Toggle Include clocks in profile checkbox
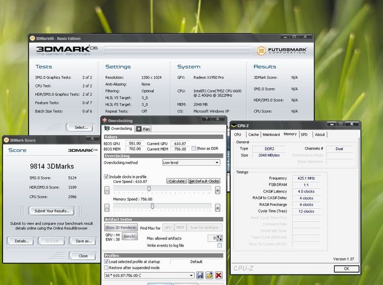The height and width of the screenshot is (285, 383). [x=106, y=176]
